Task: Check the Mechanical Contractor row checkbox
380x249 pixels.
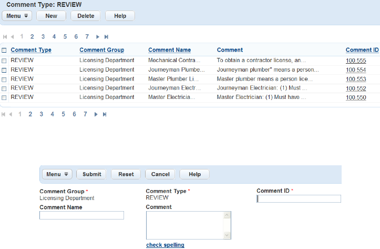Action: click(x=4, y=61)
